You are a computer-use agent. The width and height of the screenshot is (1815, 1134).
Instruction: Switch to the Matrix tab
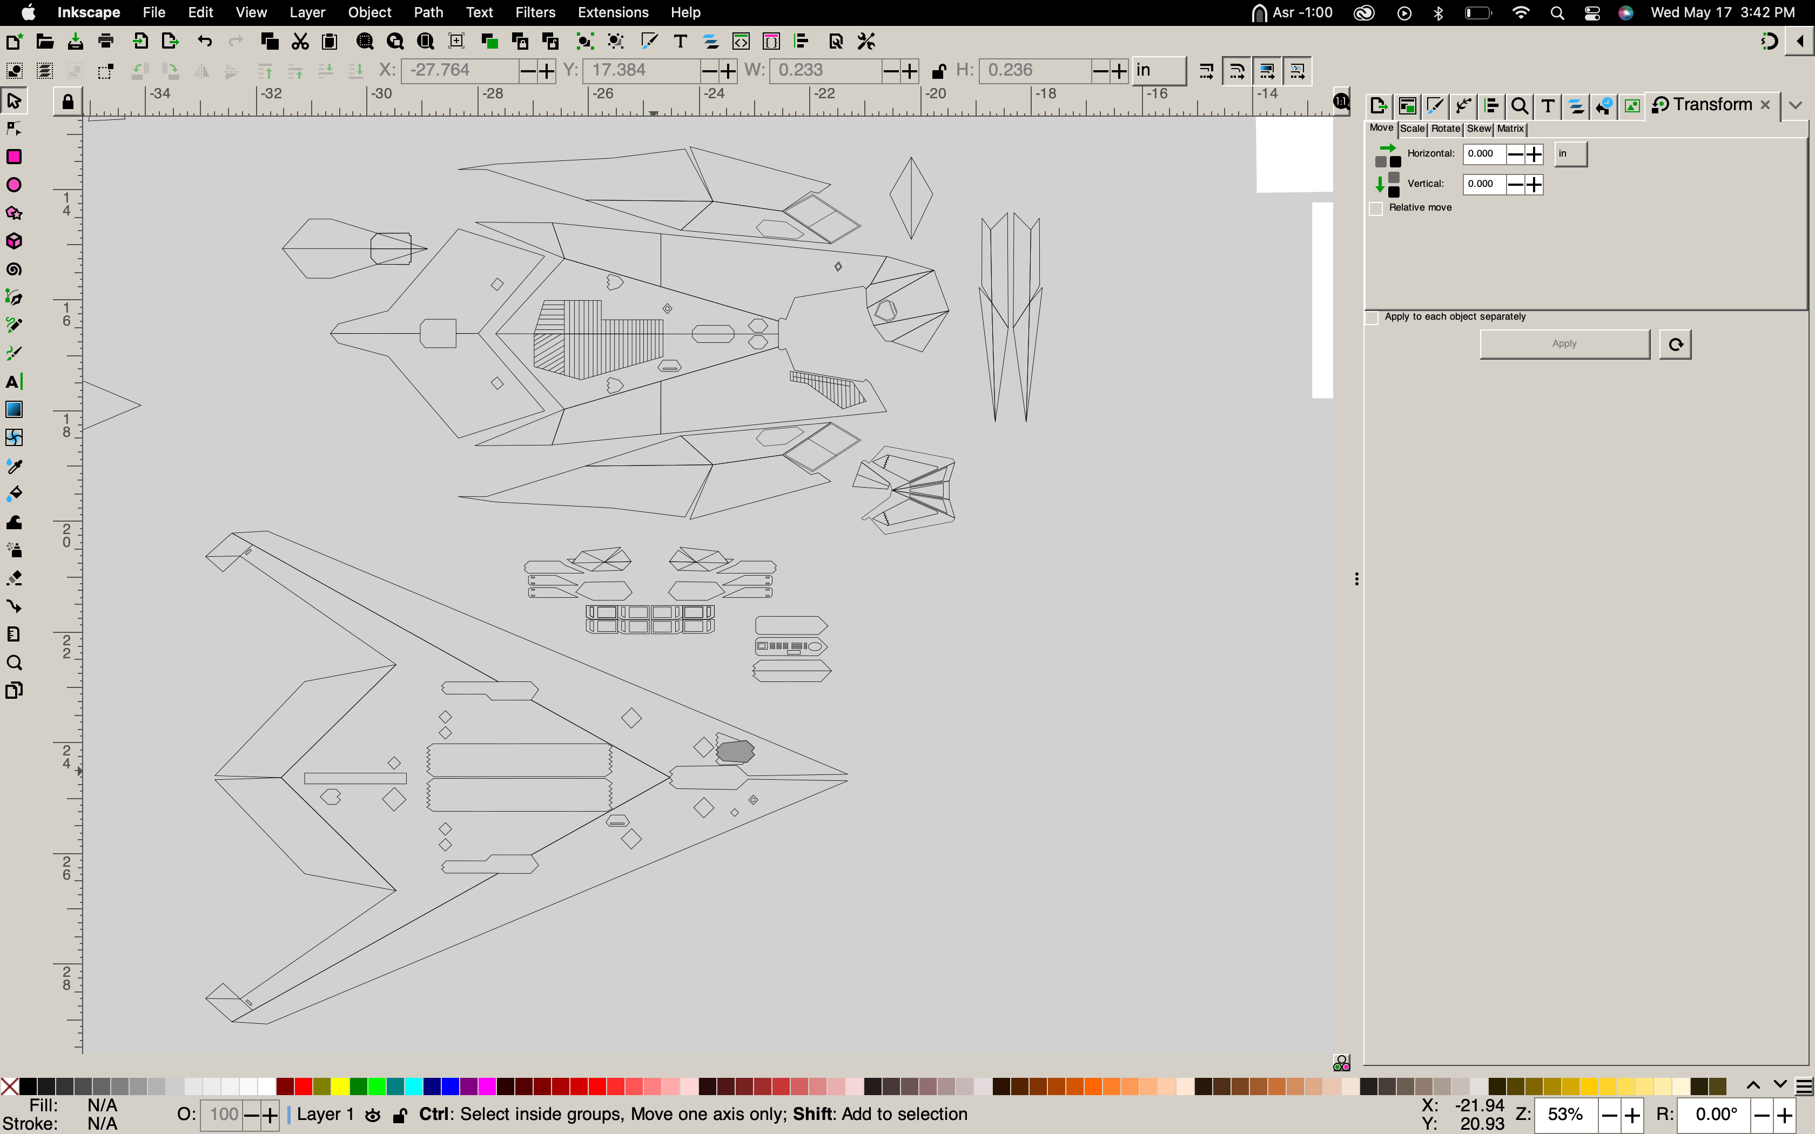[x=1510, y=129]
